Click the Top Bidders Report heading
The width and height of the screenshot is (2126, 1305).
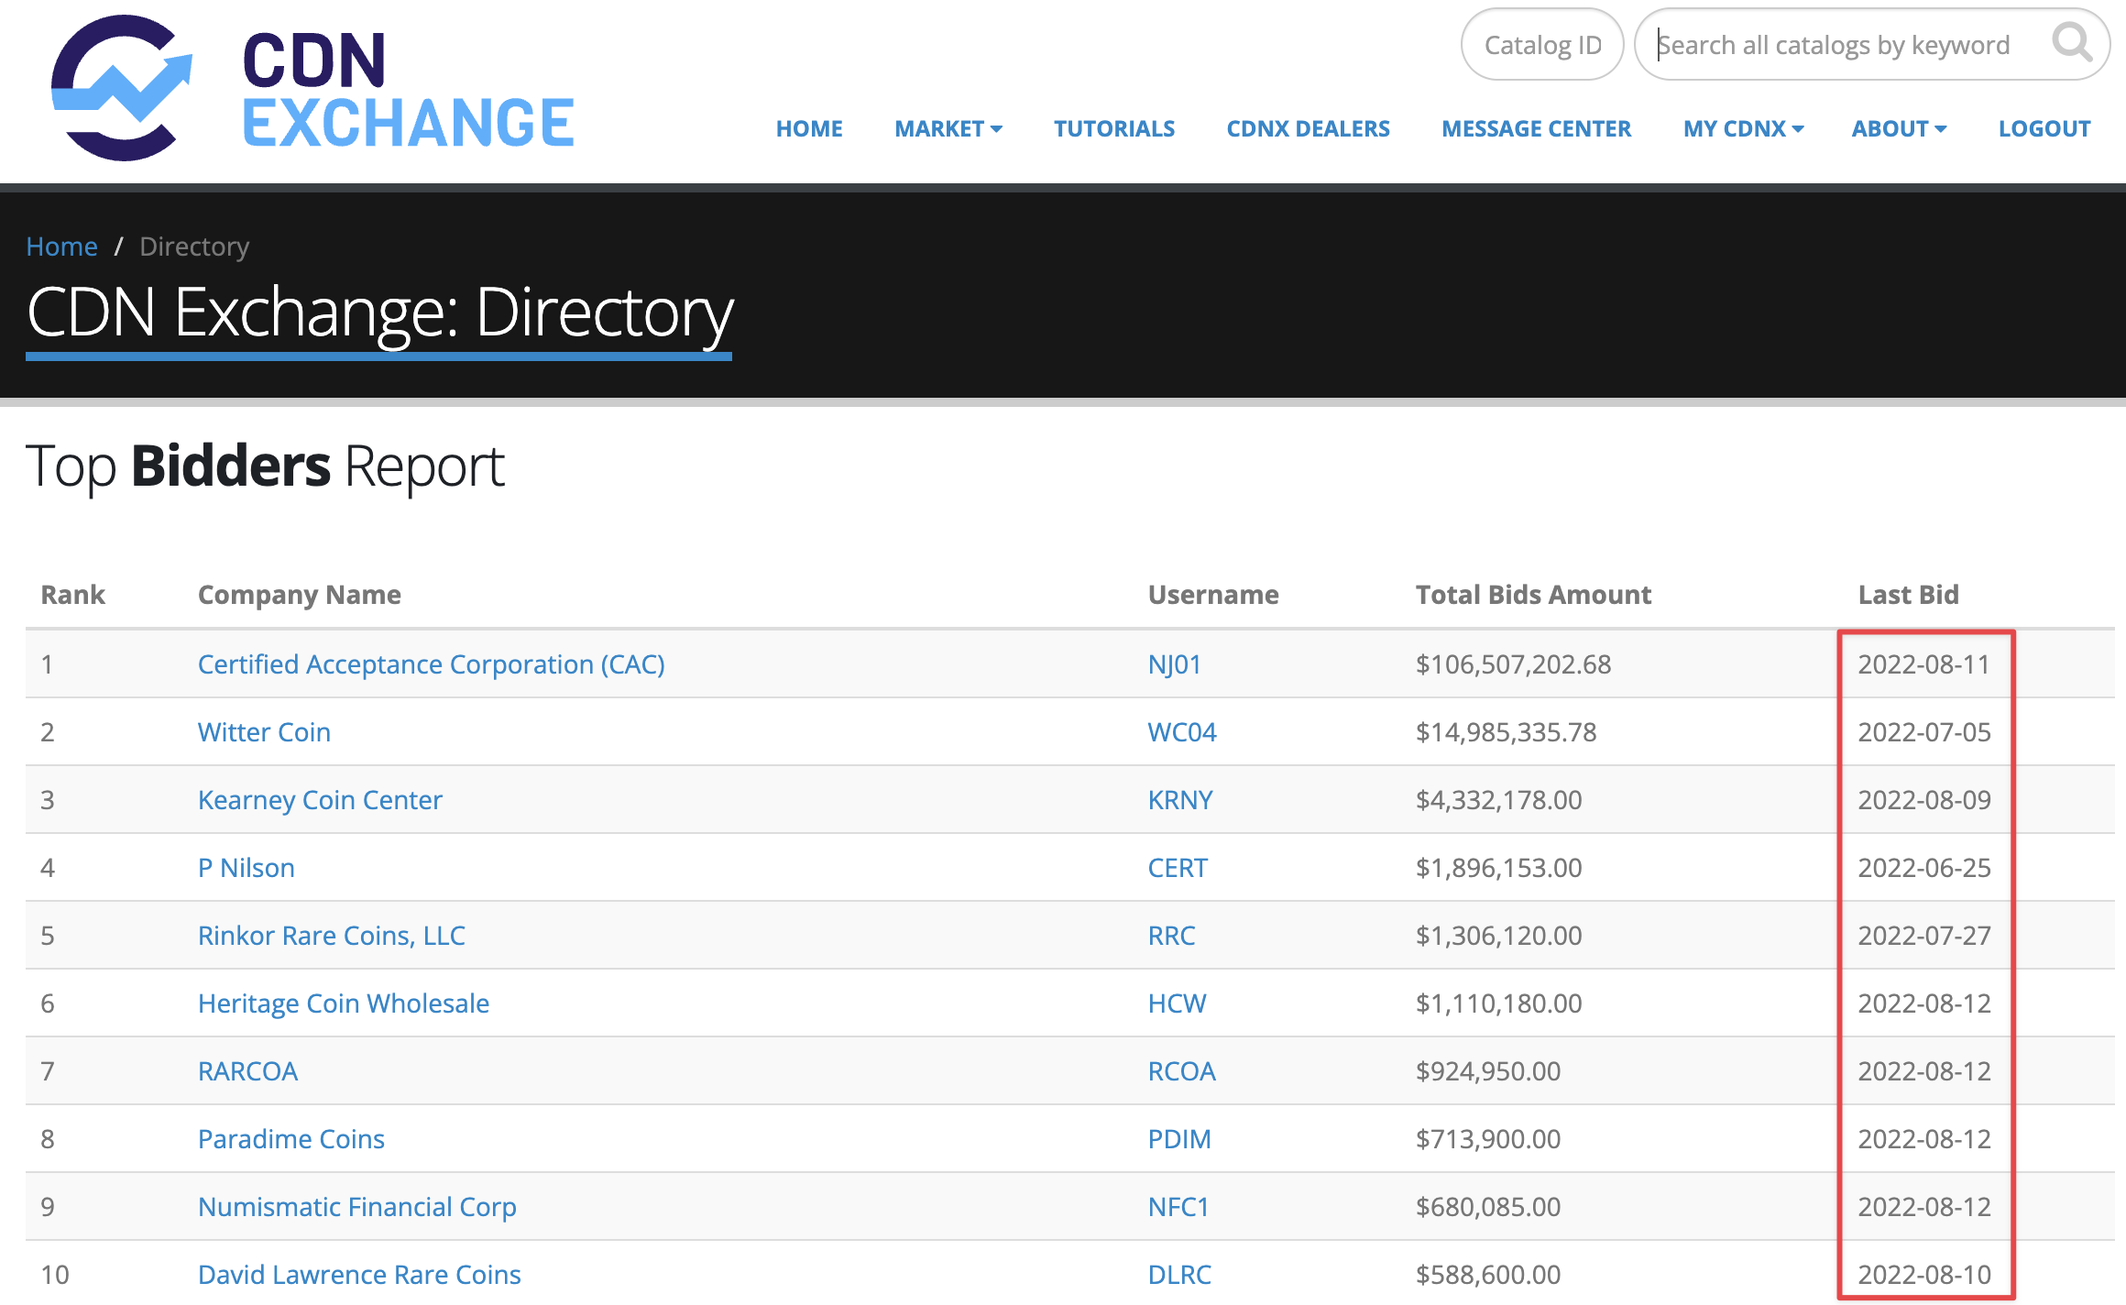(266, 467)
